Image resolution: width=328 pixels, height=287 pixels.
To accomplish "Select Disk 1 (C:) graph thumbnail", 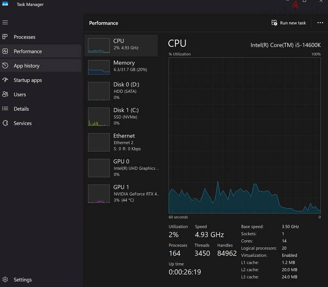I will pos(99,117).
